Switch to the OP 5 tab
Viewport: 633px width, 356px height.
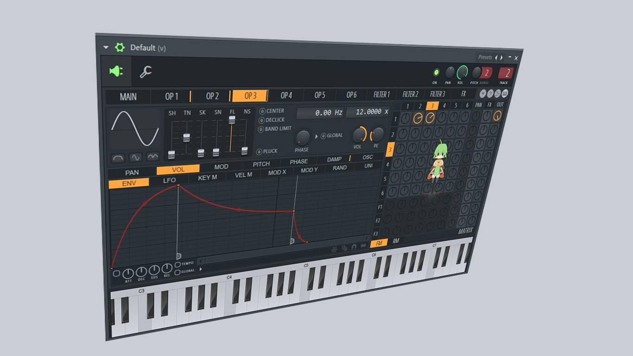click(x=320, y=95)
